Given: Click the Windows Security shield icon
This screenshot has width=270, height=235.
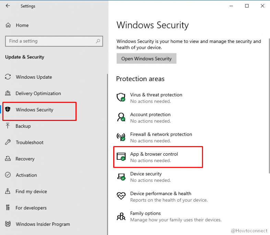Looking at the screenshot, I should coord(8,109).
